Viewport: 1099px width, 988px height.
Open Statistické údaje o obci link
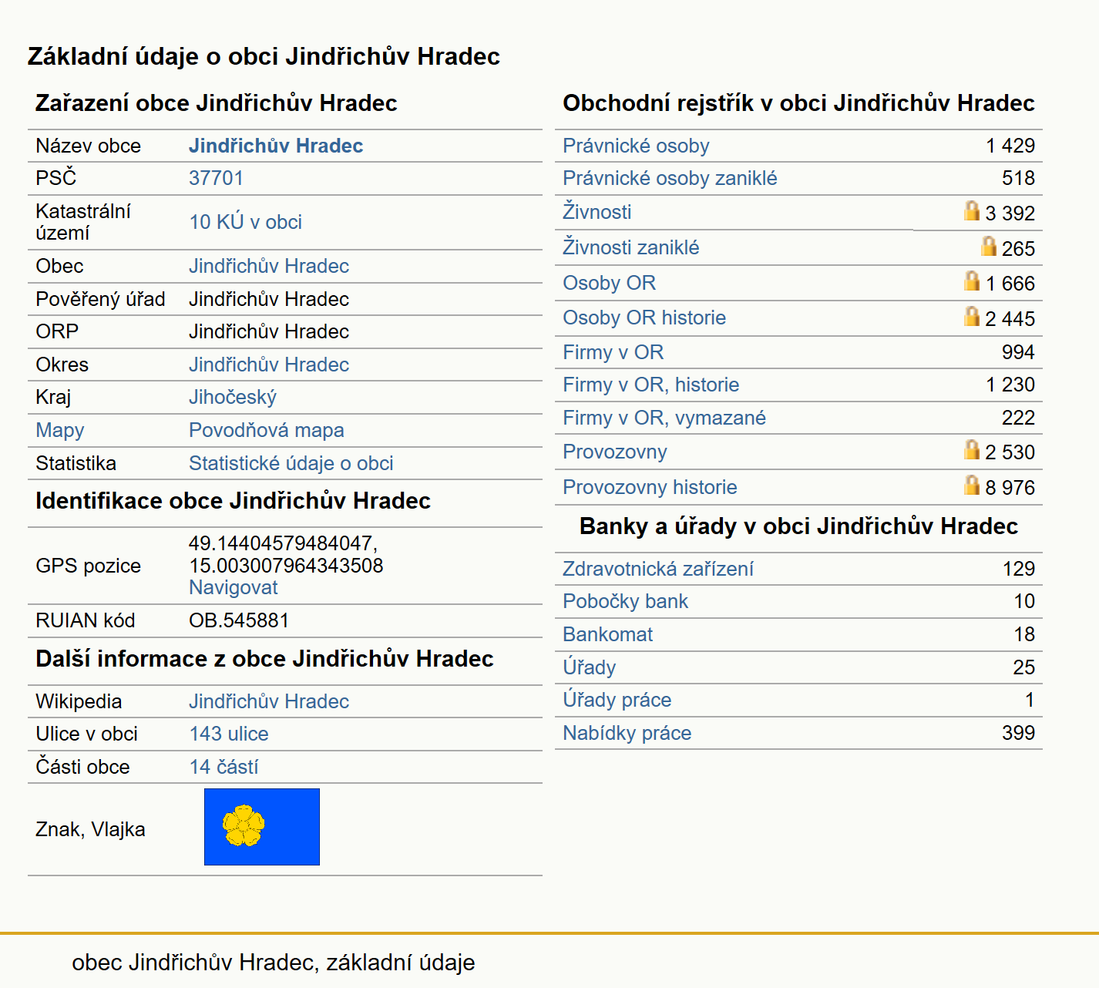(291, 463)
